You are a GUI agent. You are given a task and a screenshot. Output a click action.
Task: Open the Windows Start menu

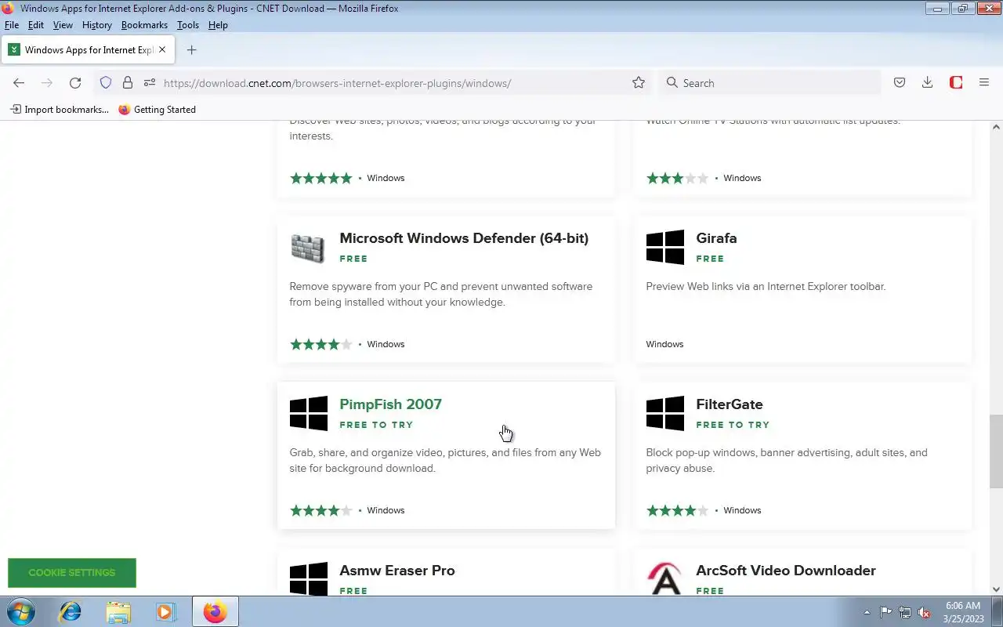click(20, 611)
